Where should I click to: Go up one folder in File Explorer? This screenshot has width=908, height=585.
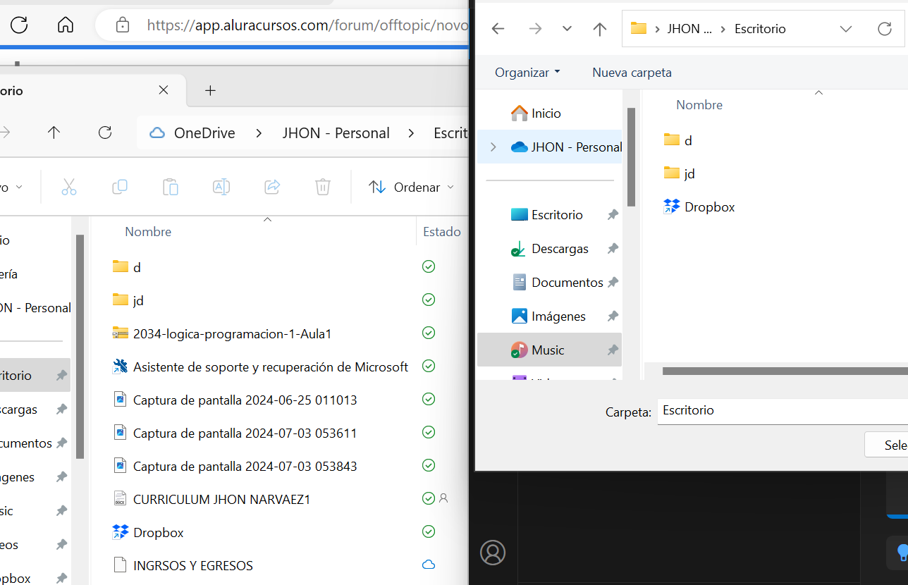[54, 133]
